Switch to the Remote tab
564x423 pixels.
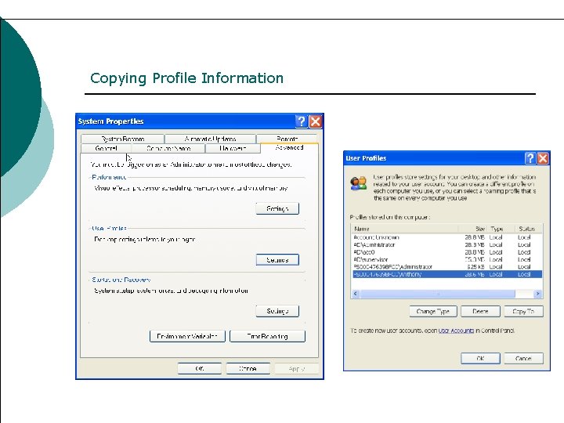point(287,139)
